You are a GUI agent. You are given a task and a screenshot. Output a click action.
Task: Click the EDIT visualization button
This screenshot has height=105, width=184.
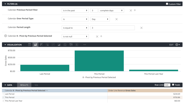click(x=171, y=45)
